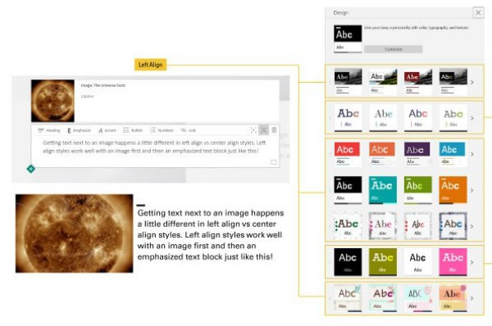This screenshot has height=326, width=492.
Task: Select the hot pink Abc tile
Action: click(453, 262)
